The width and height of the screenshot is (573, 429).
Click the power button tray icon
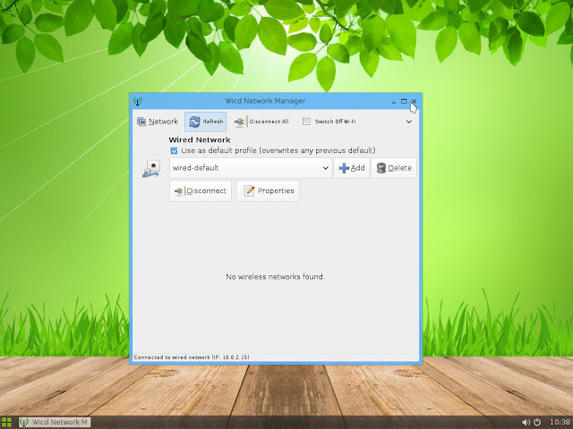coord(537,423)
